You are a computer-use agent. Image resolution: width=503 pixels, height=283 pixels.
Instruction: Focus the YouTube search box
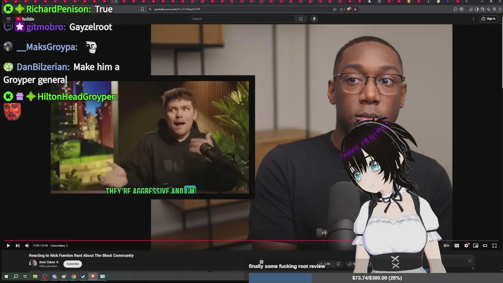[242, 19]
